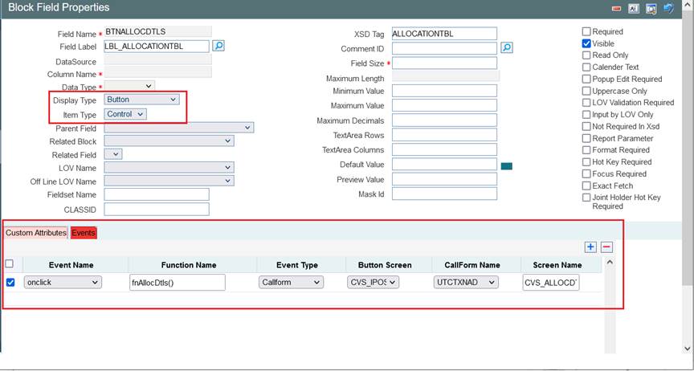Click the Comment ID input field
This screenshot has width=694, height=371.
[444, 48]
